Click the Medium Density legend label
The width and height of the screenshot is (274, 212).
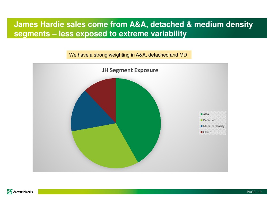214,126
